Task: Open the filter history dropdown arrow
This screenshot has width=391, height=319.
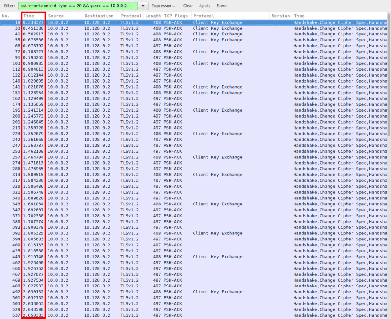Action: [143, 6]
